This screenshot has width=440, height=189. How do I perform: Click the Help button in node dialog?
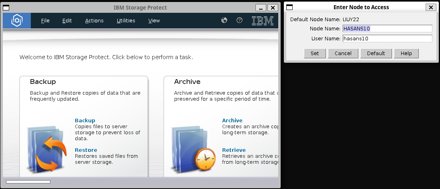coord(406,53)
